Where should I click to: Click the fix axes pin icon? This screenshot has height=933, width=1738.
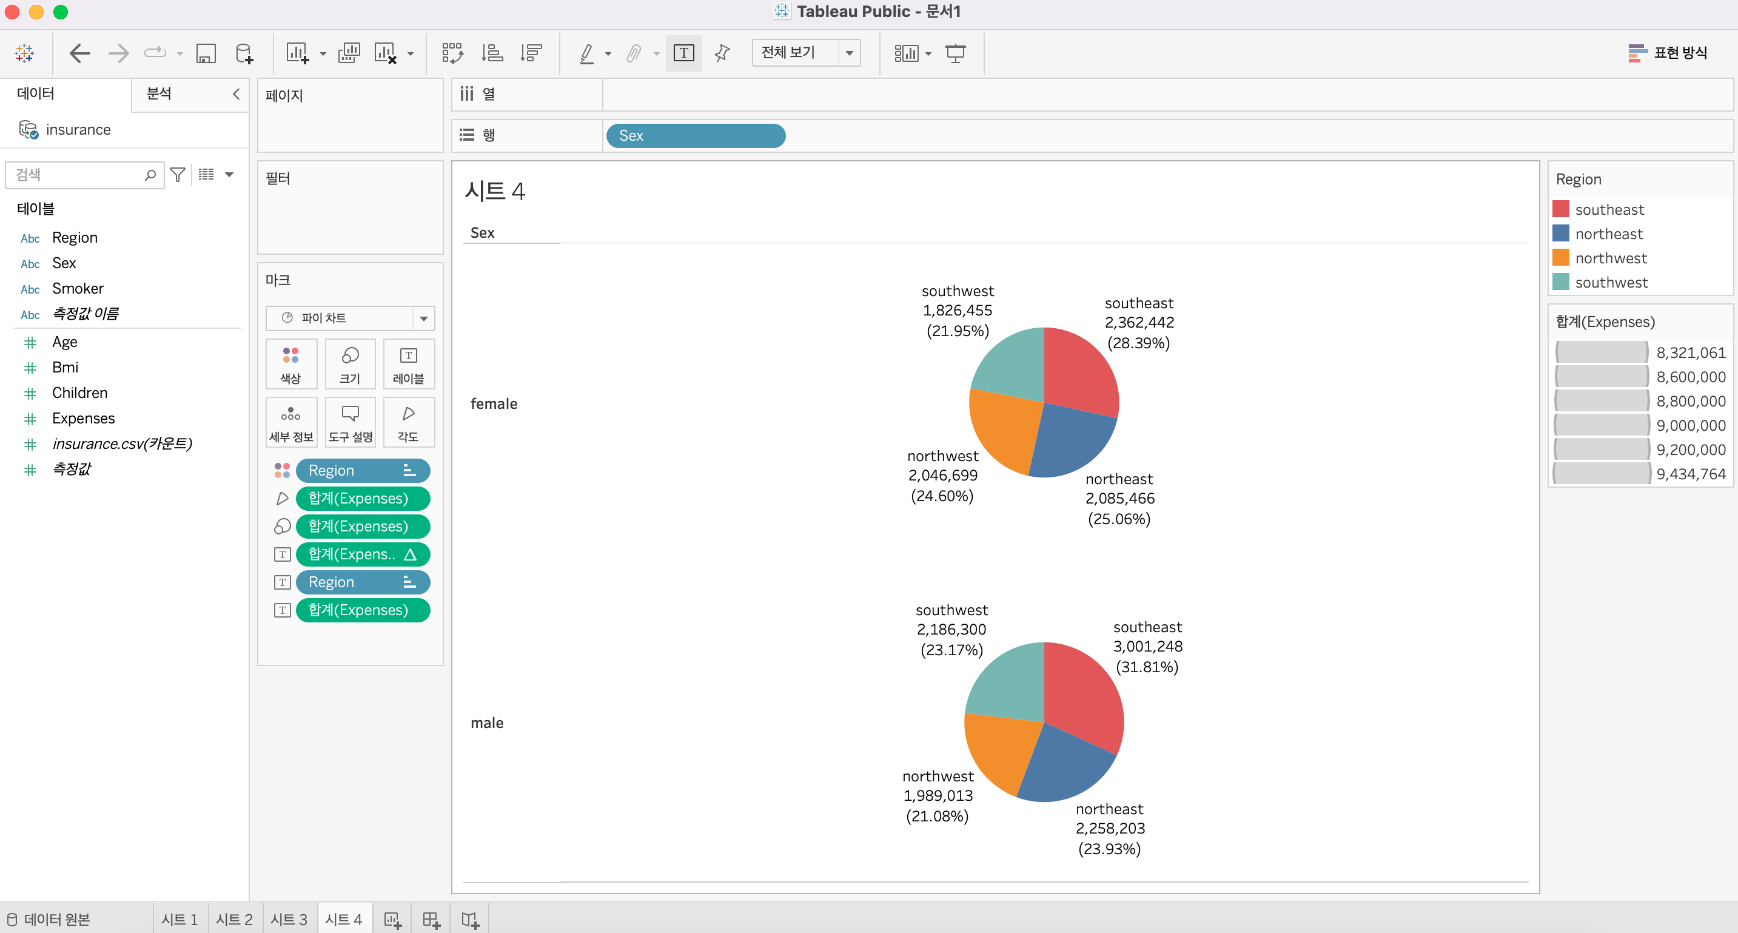click(722, 53)
